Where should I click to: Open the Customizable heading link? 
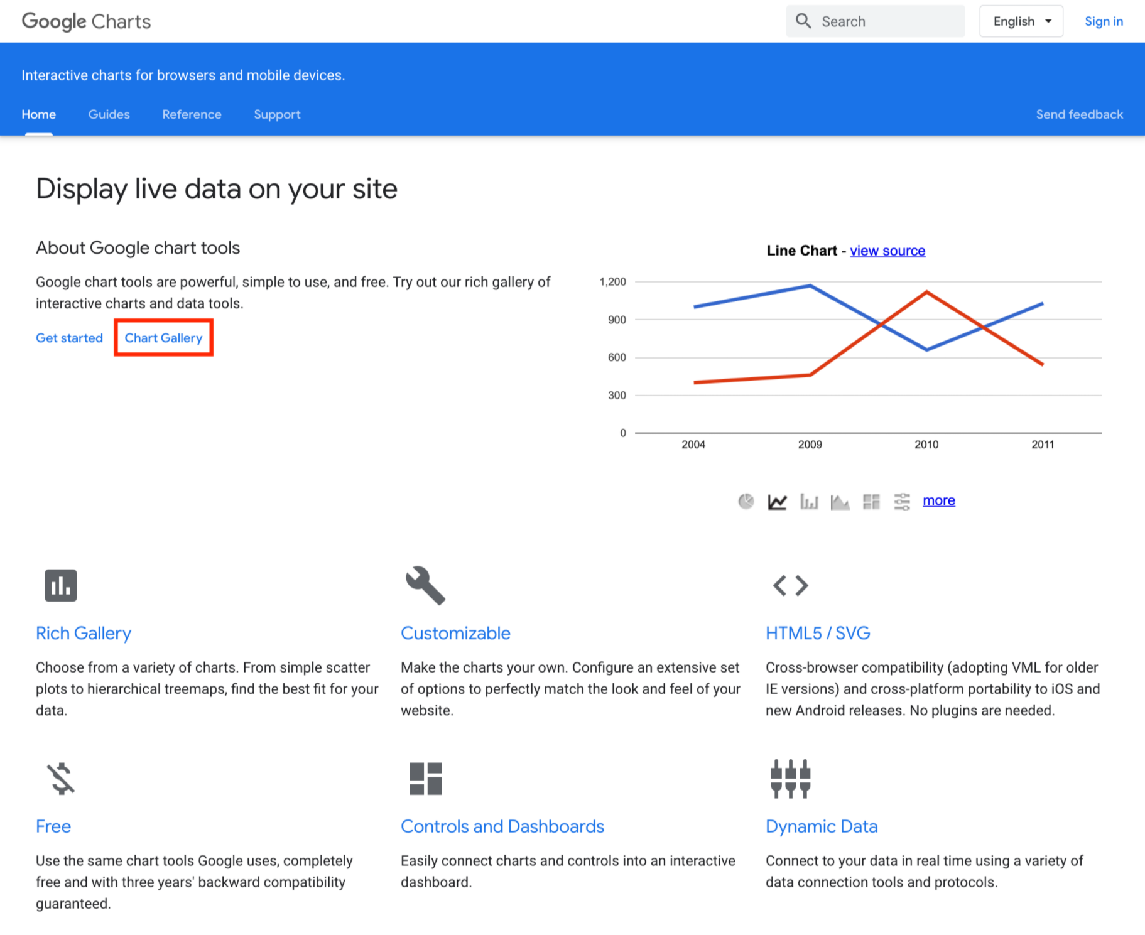tap(455, 633)
